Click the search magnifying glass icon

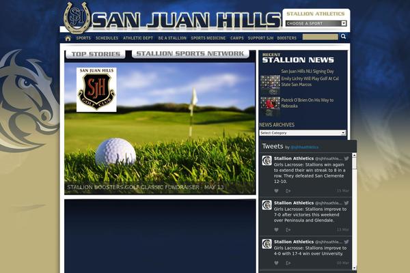(343, 37)
